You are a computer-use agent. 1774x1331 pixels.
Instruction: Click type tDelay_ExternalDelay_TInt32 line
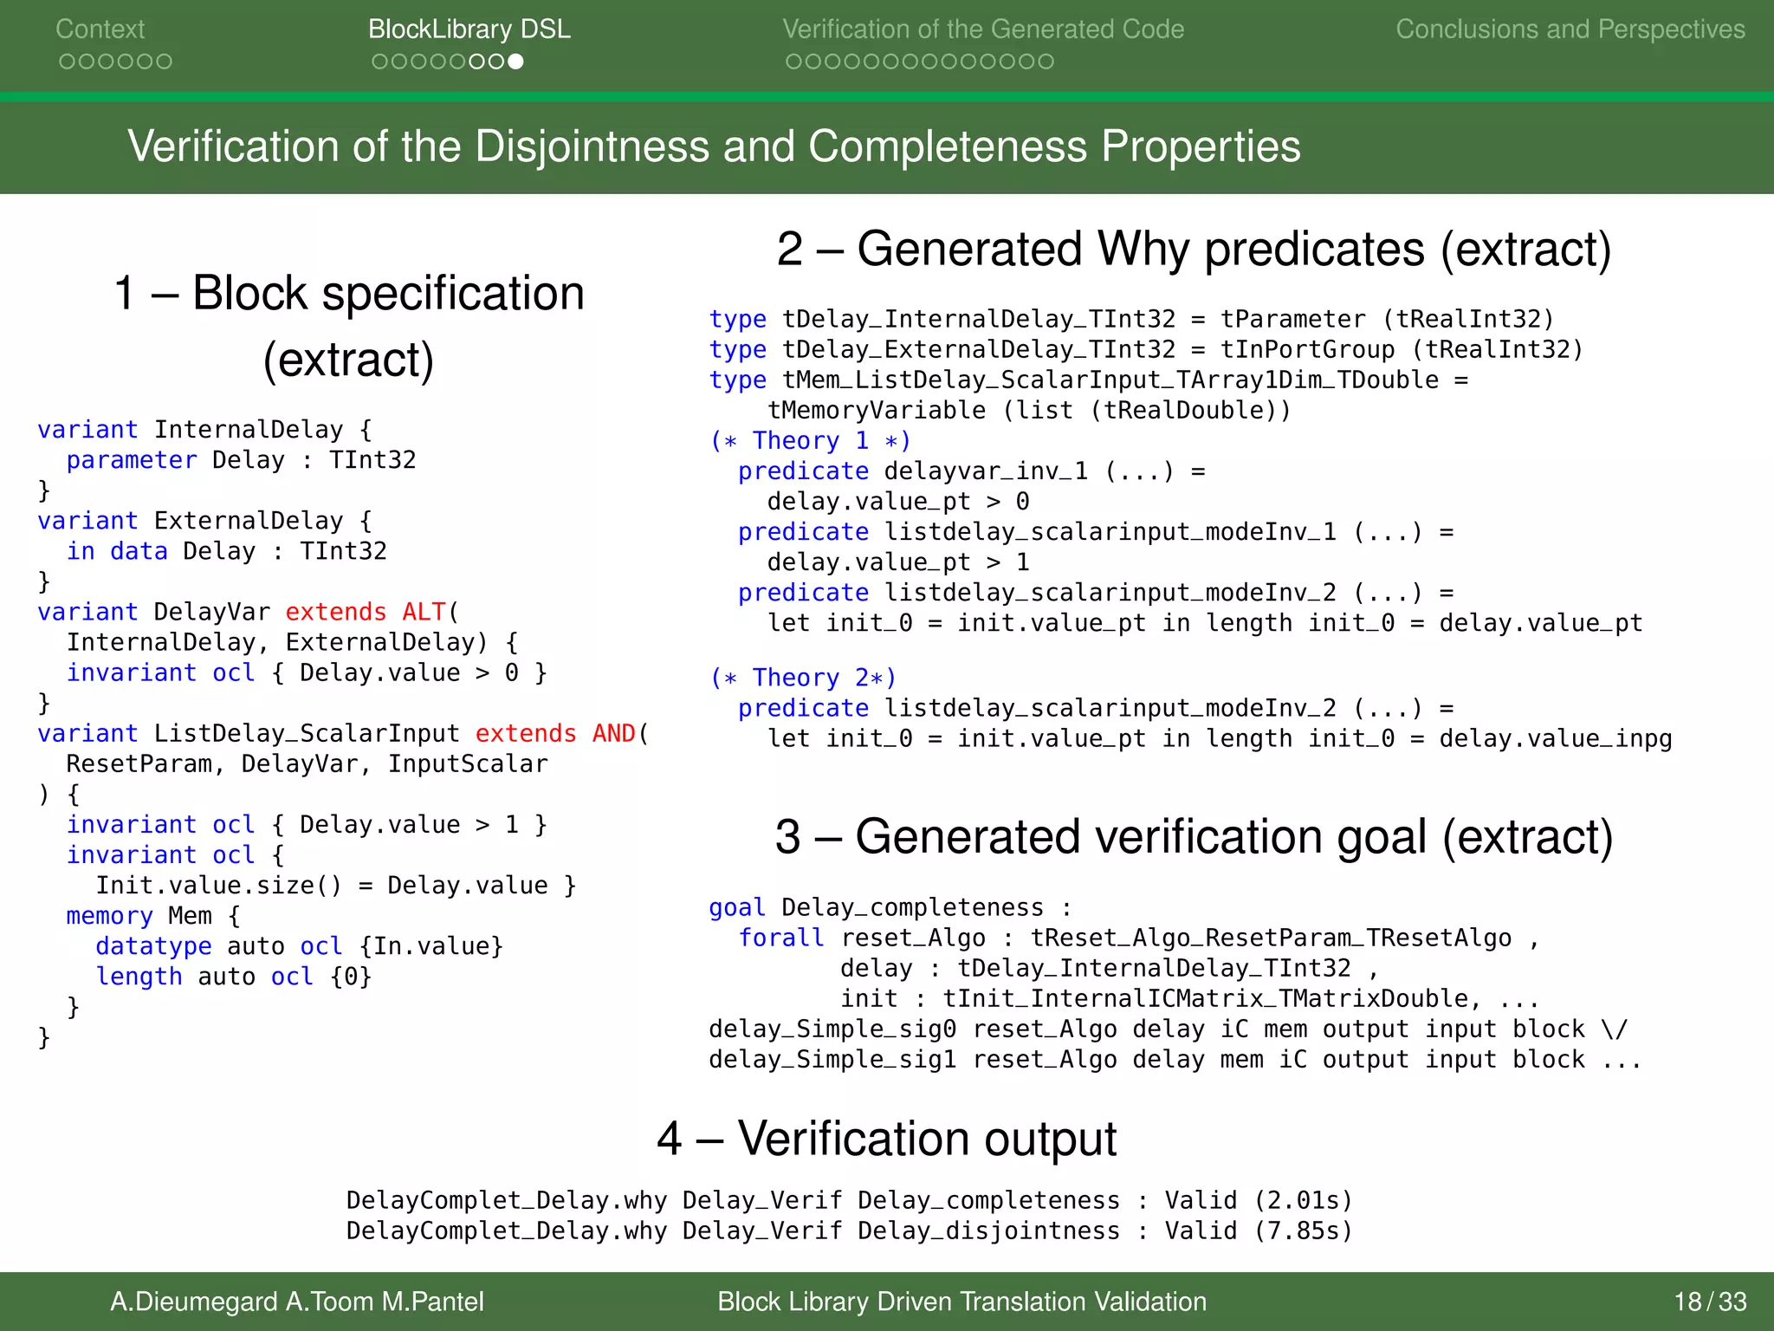coord(1146,349)
